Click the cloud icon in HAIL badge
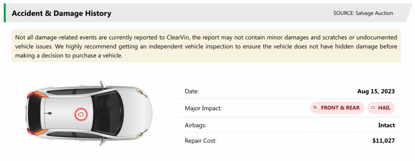Viewport: 415px width, 161px height. click(x=373, y=107)
